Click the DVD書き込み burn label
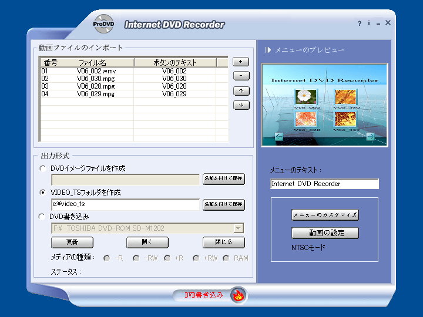 (204, 295)
